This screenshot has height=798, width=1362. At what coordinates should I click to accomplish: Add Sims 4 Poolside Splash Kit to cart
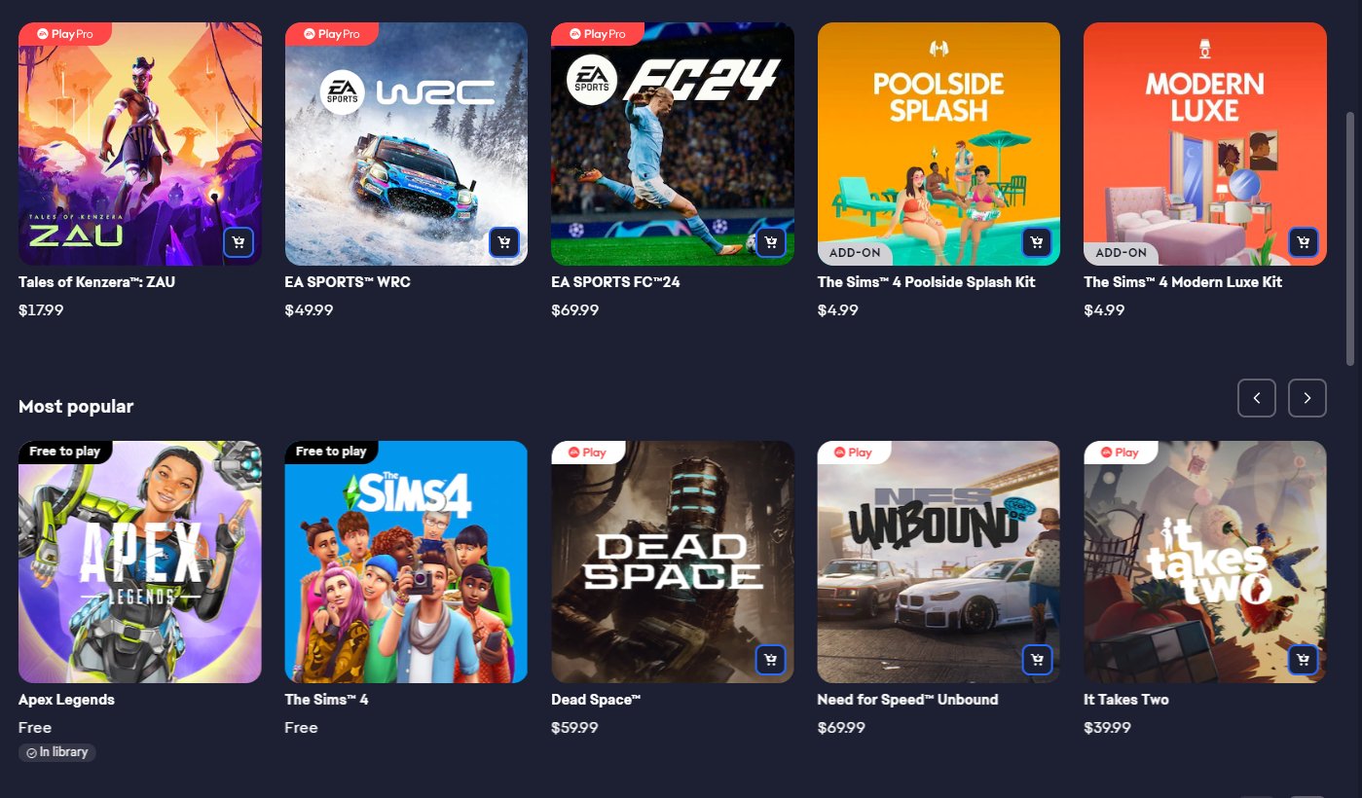coord(1037,242)
